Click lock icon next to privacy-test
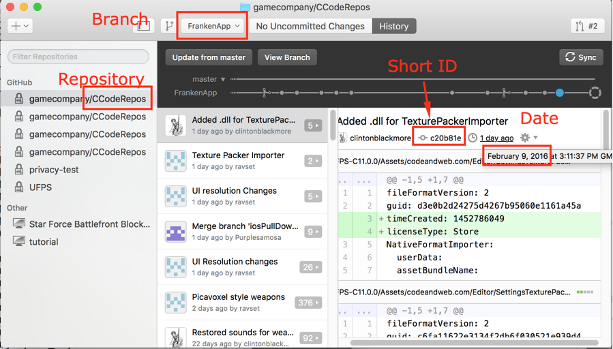 click(19, 169)
